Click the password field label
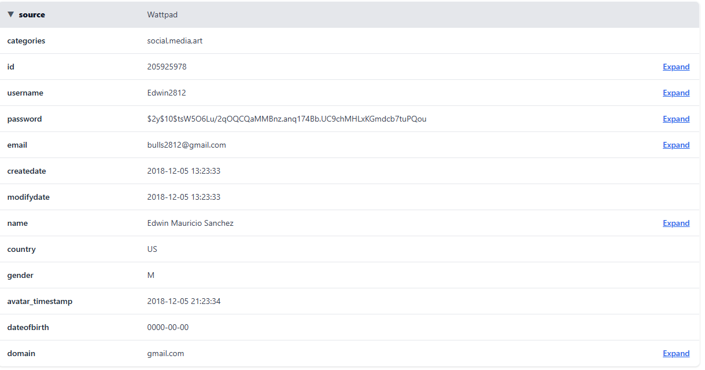The image size is (705, 370). [24, 119]
